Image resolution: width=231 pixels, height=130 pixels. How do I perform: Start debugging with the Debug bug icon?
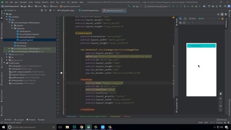pos(184,6)
